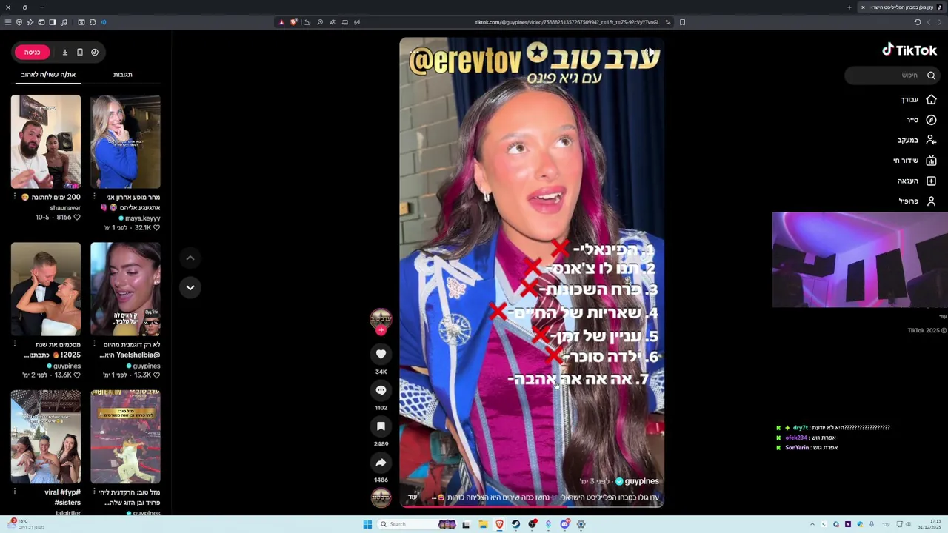Open the העלאה upload menu item

point(917,181)
